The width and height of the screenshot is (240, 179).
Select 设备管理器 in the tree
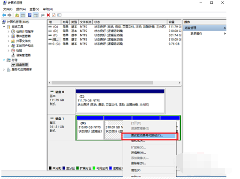(x=23, y=55)
